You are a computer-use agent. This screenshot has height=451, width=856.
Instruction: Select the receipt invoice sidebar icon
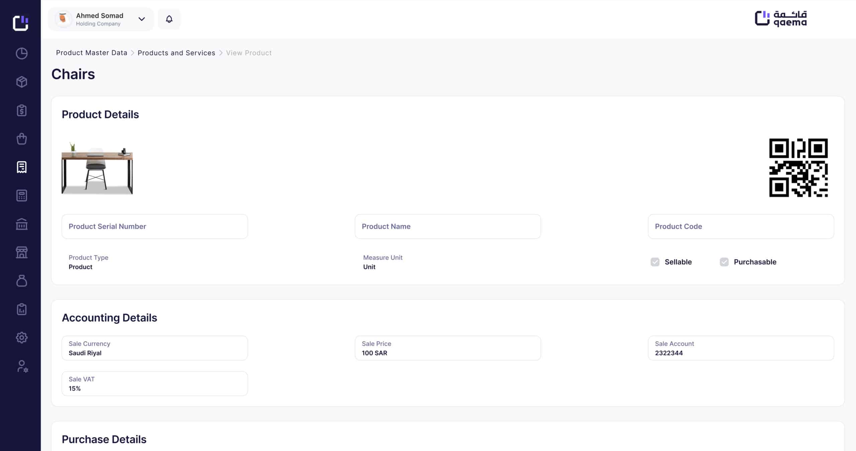pos(22,167)
